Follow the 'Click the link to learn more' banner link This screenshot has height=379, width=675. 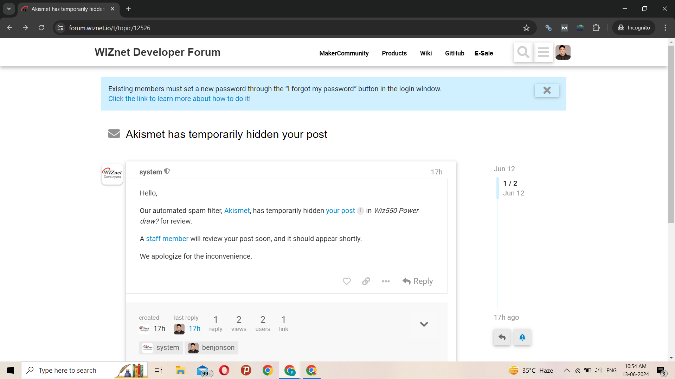coord(179,99)
